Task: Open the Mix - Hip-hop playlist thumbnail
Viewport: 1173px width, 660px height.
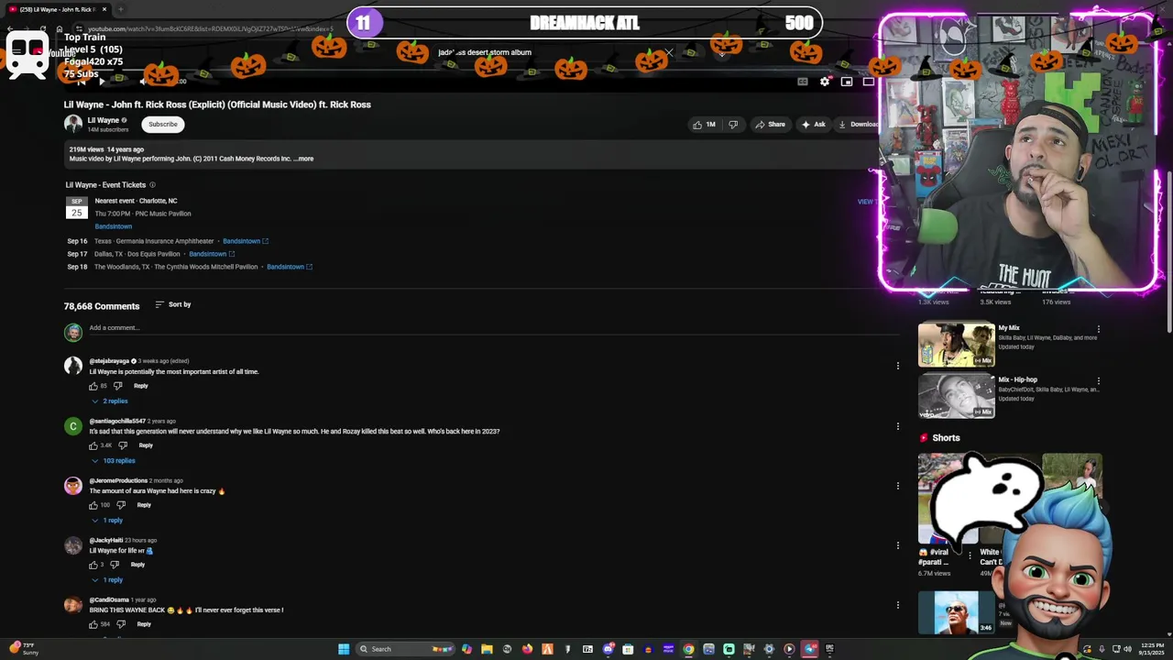Action: [x=956, y=396]
